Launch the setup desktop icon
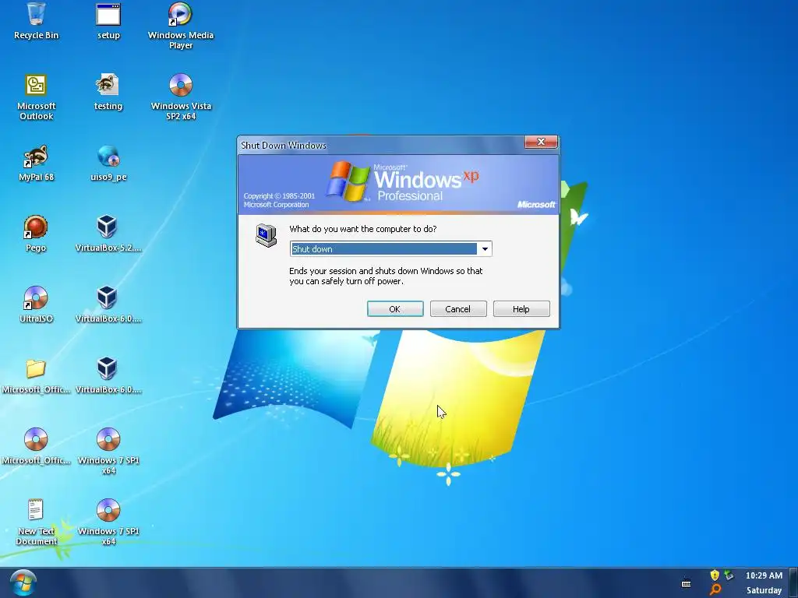 [108, 20]
